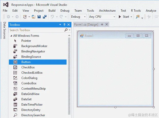Close the Form1.cs [Design] tab

click(107, 24)
